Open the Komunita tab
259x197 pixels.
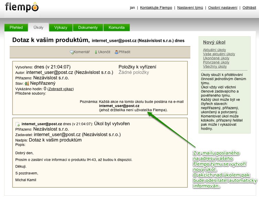click(117, 27)
